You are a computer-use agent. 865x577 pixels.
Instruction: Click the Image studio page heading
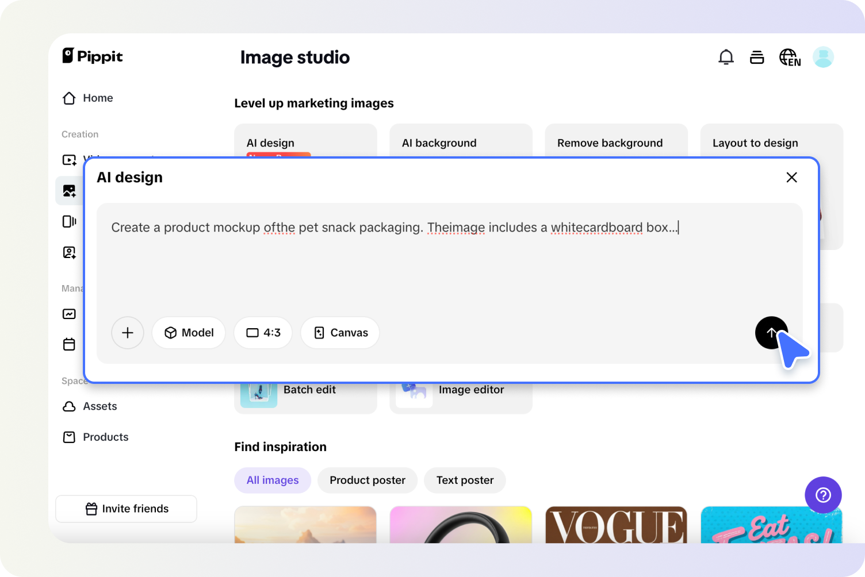(x=295, y=57)
